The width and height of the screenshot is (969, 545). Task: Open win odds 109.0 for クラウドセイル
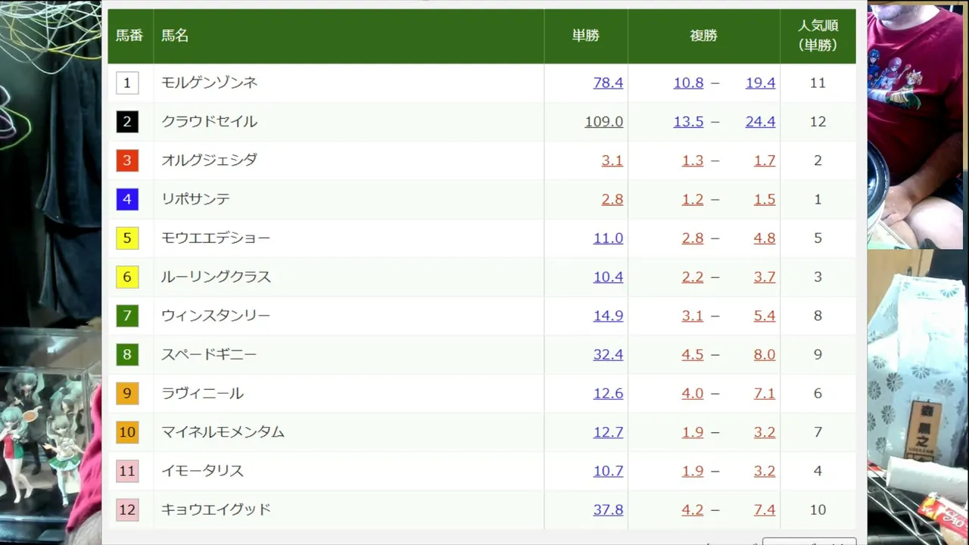(604, 121)
